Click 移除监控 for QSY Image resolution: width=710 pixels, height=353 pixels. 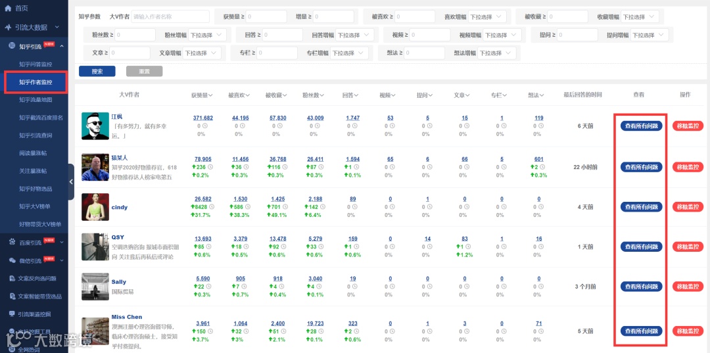[x=688, y=247]
